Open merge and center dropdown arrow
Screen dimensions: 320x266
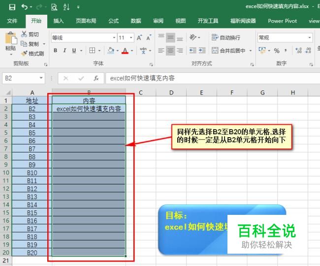click(251, 51)
